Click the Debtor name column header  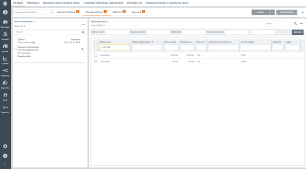point(106,42)
